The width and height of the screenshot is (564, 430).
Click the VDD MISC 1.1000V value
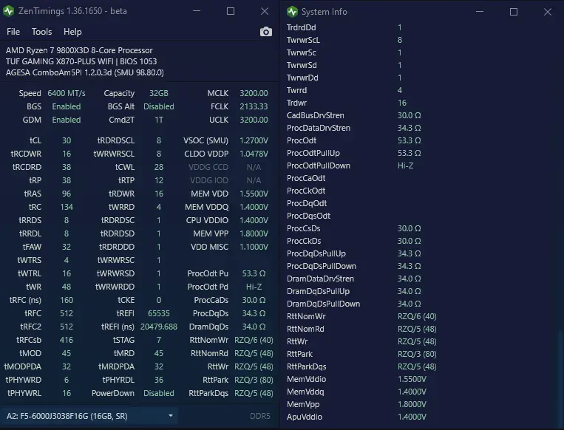coord(254,247)
